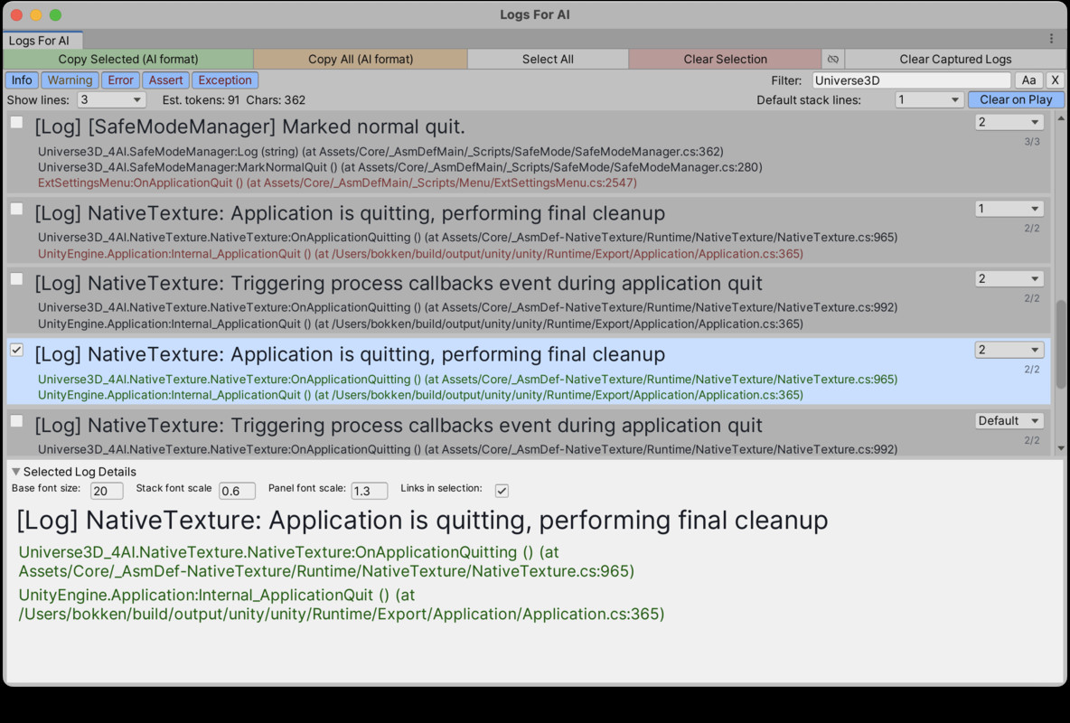The image size is (1070, 723).
Task: Click green Application.cs:365 line in selected row
Action: coord(420,395)
